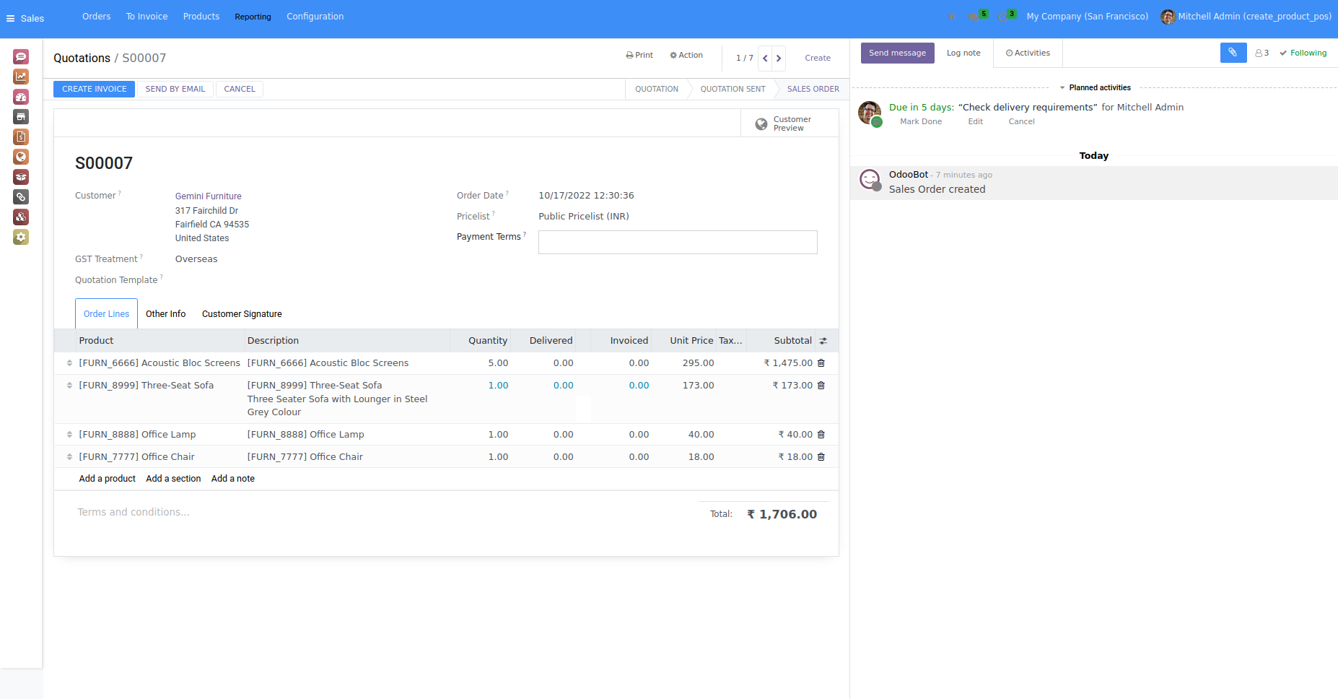Open the conversations icon with badge 5
This screenshot has width=1338, height=699.
coord(975,17)
